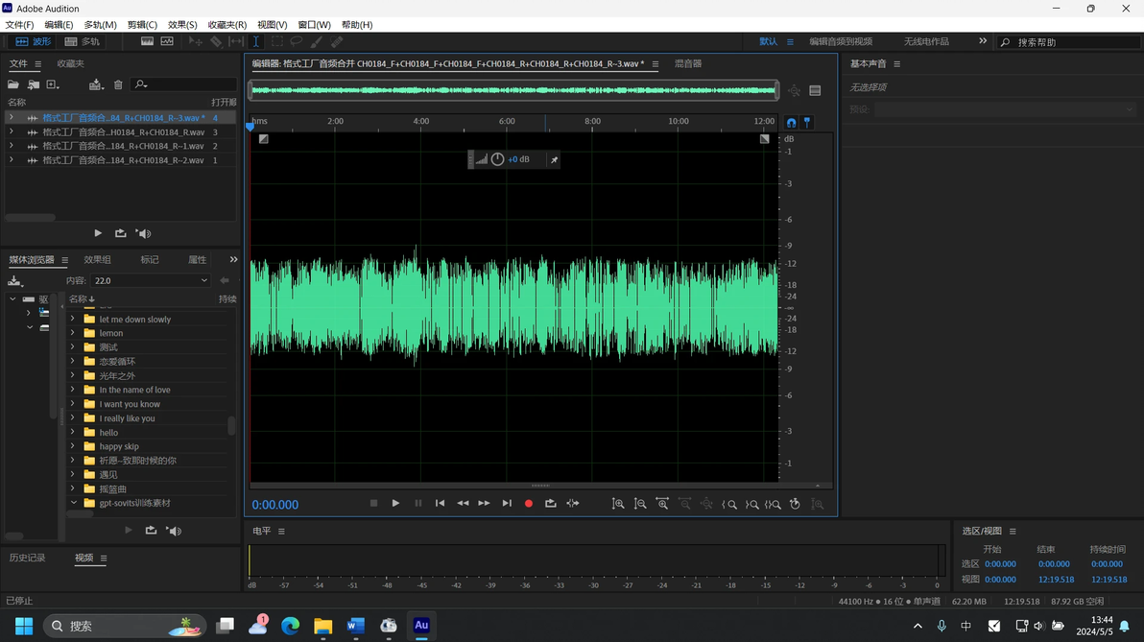Start playback with the Play button
Viewport: 1144px width, 642px height.
point(395,504)
